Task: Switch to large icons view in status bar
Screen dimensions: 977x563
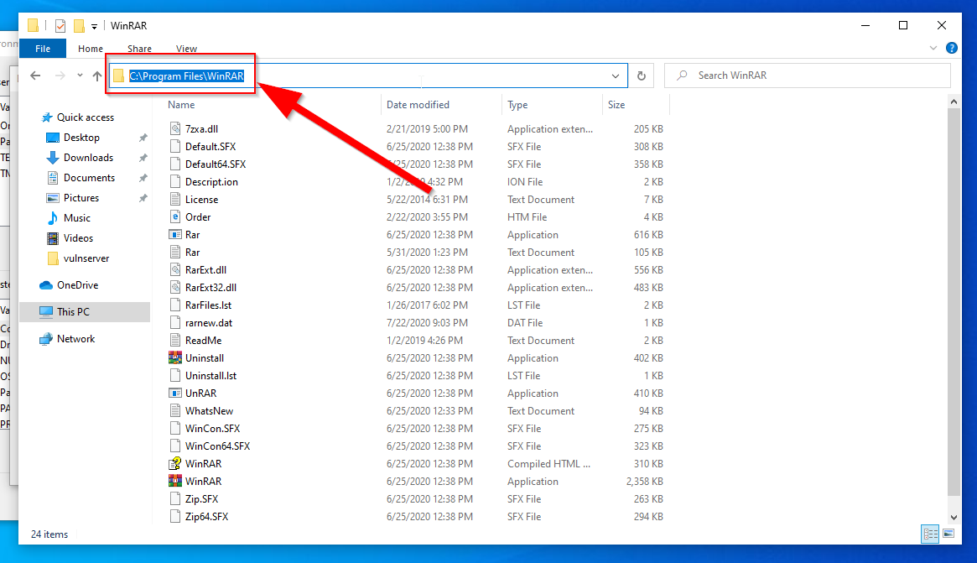Action: click(948, 533)
